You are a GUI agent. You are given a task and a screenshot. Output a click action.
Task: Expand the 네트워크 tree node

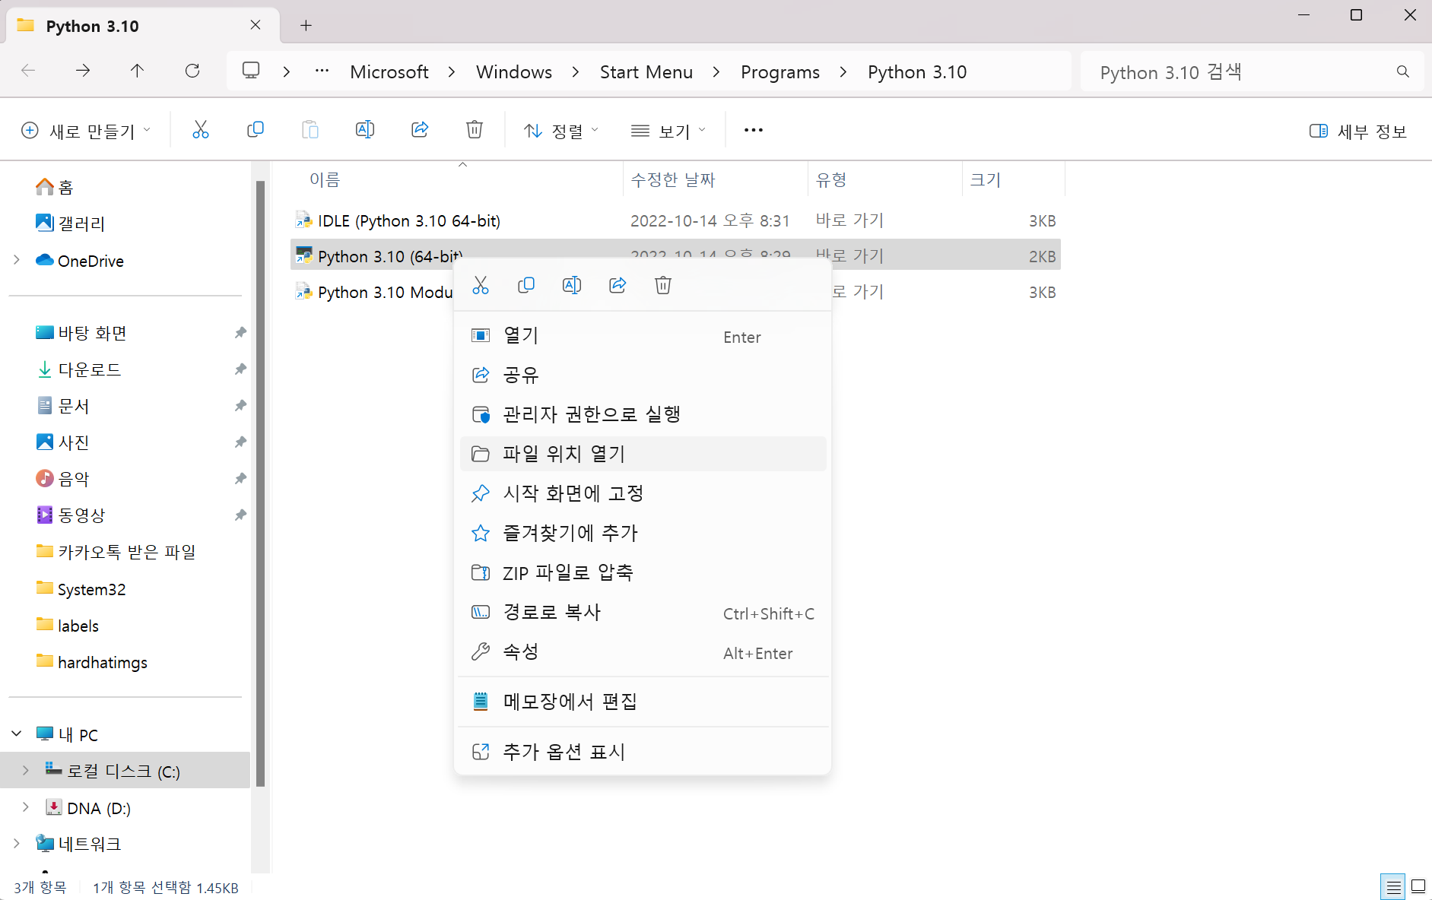[x=17, y=843]
